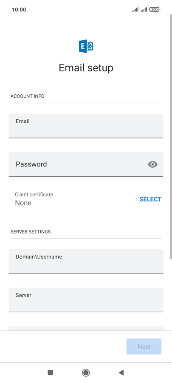Focus the Email input field
The image size is (172, 383).
pyautogui.click(x=86, y=126)
